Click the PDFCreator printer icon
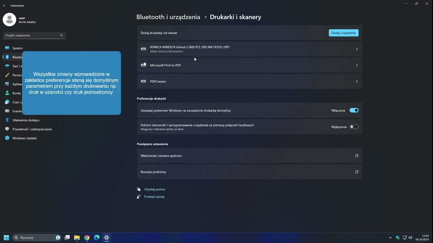The height and width of the screenshot is (243, 433). [143, 81]
